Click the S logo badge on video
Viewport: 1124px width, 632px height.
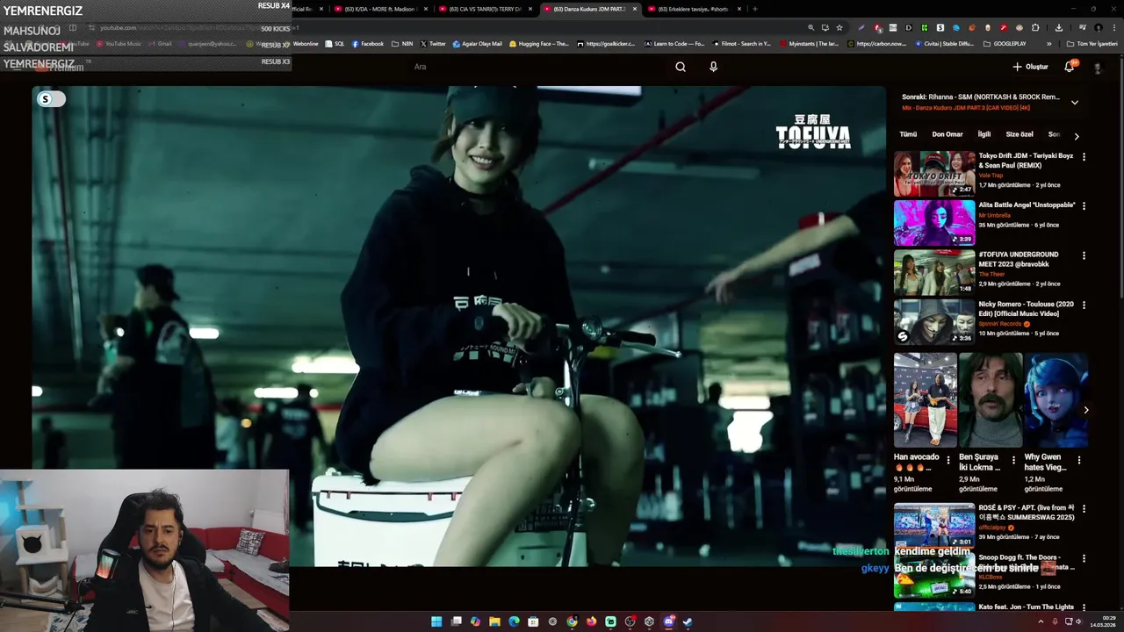[46, 99]
